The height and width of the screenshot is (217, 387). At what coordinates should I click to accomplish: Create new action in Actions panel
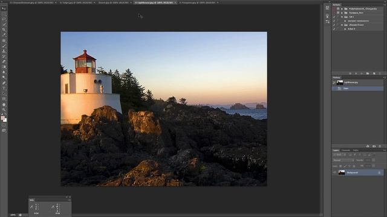[x=374, y=74]
